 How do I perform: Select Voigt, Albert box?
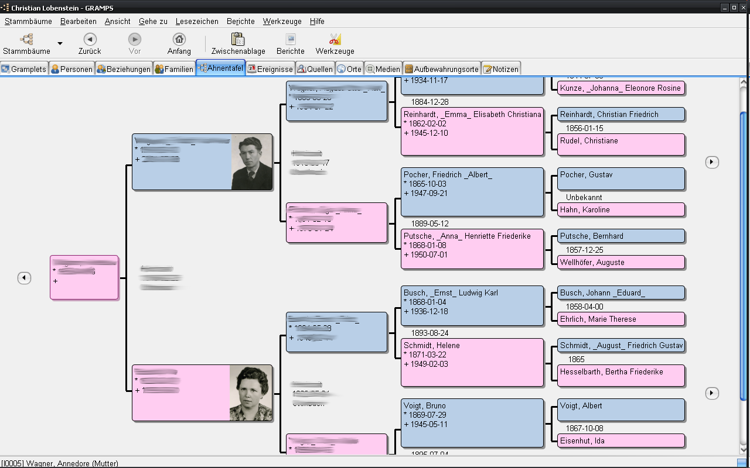point(621,410)
